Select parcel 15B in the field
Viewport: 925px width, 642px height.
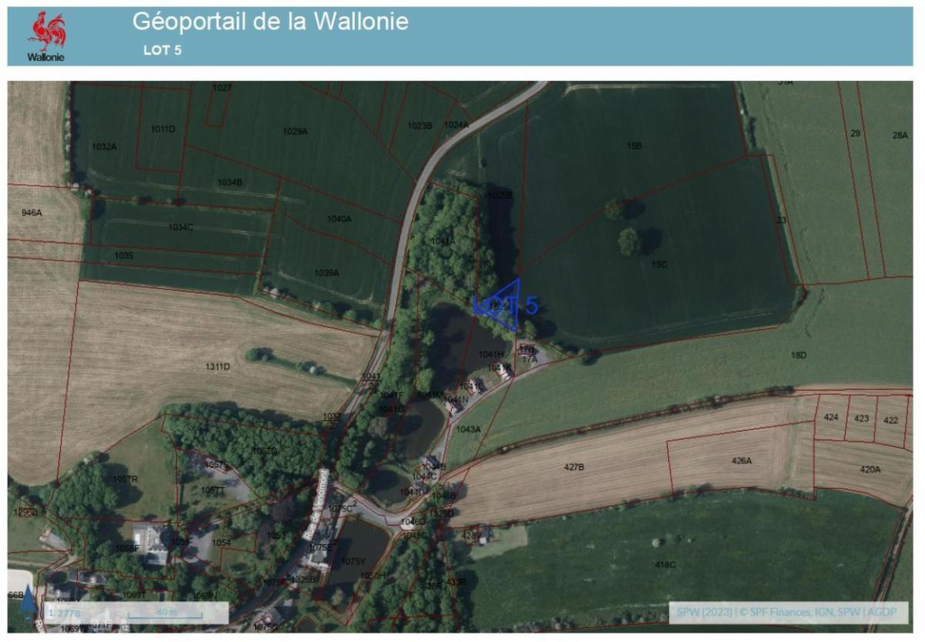(x=634, y=145)
